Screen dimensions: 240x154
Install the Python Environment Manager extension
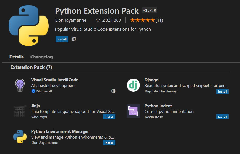point(109,143)
